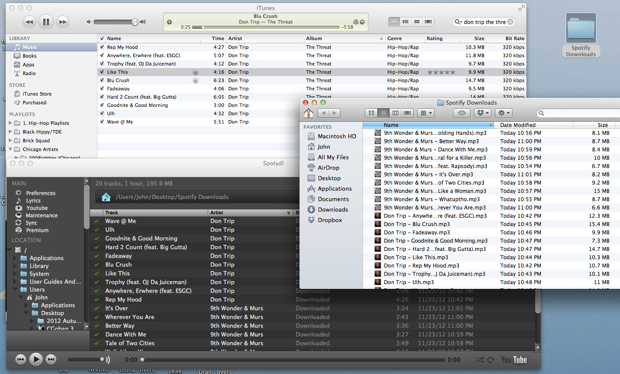The image size is (620, 374).
Task: Click the Spotydl playback progress bar
Action: click(x=293, y=360)
